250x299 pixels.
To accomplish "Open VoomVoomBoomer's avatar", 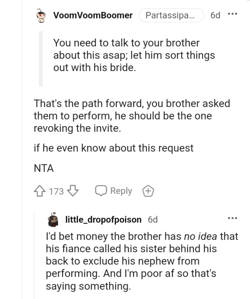I will tap(40, 15).
